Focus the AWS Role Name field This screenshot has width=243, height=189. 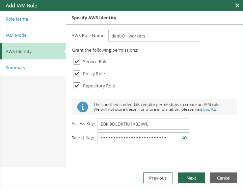point(154,36)
